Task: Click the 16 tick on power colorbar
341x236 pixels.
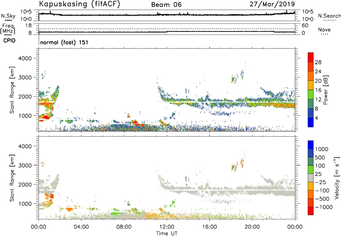Action: [x=318, y=90]
